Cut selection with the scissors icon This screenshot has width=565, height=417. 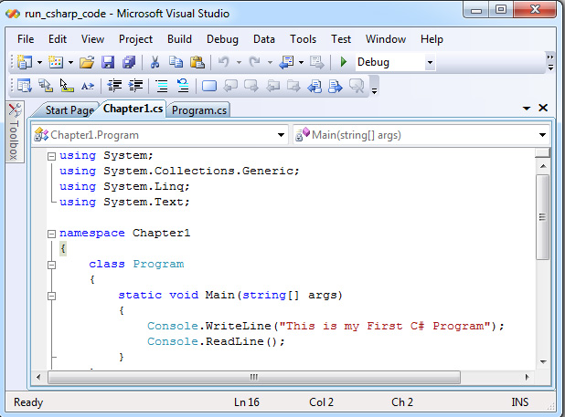pos(155,62)
